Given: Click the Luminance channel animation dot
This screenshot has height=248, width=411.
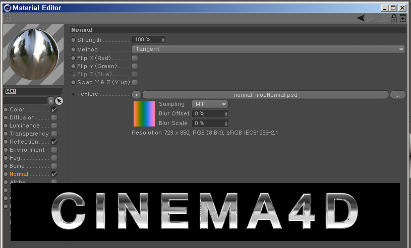Looking at the screenshot, I should [6, 126].
